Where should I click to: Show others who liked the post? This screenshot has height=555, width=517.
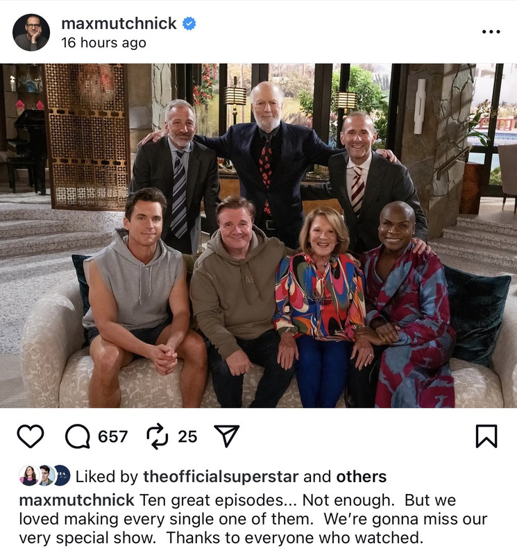(361, 477)
